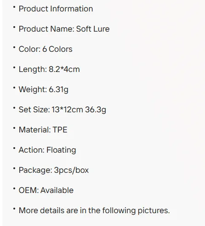The height and width of the screenshot is (226, 205).
Task: Click the Material: TPE entry
Action: click(x=43, y=130)
